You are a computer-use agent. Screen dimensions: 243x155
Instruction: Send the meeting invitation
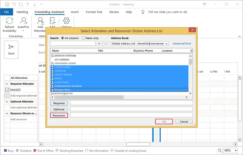coord(11,50)
